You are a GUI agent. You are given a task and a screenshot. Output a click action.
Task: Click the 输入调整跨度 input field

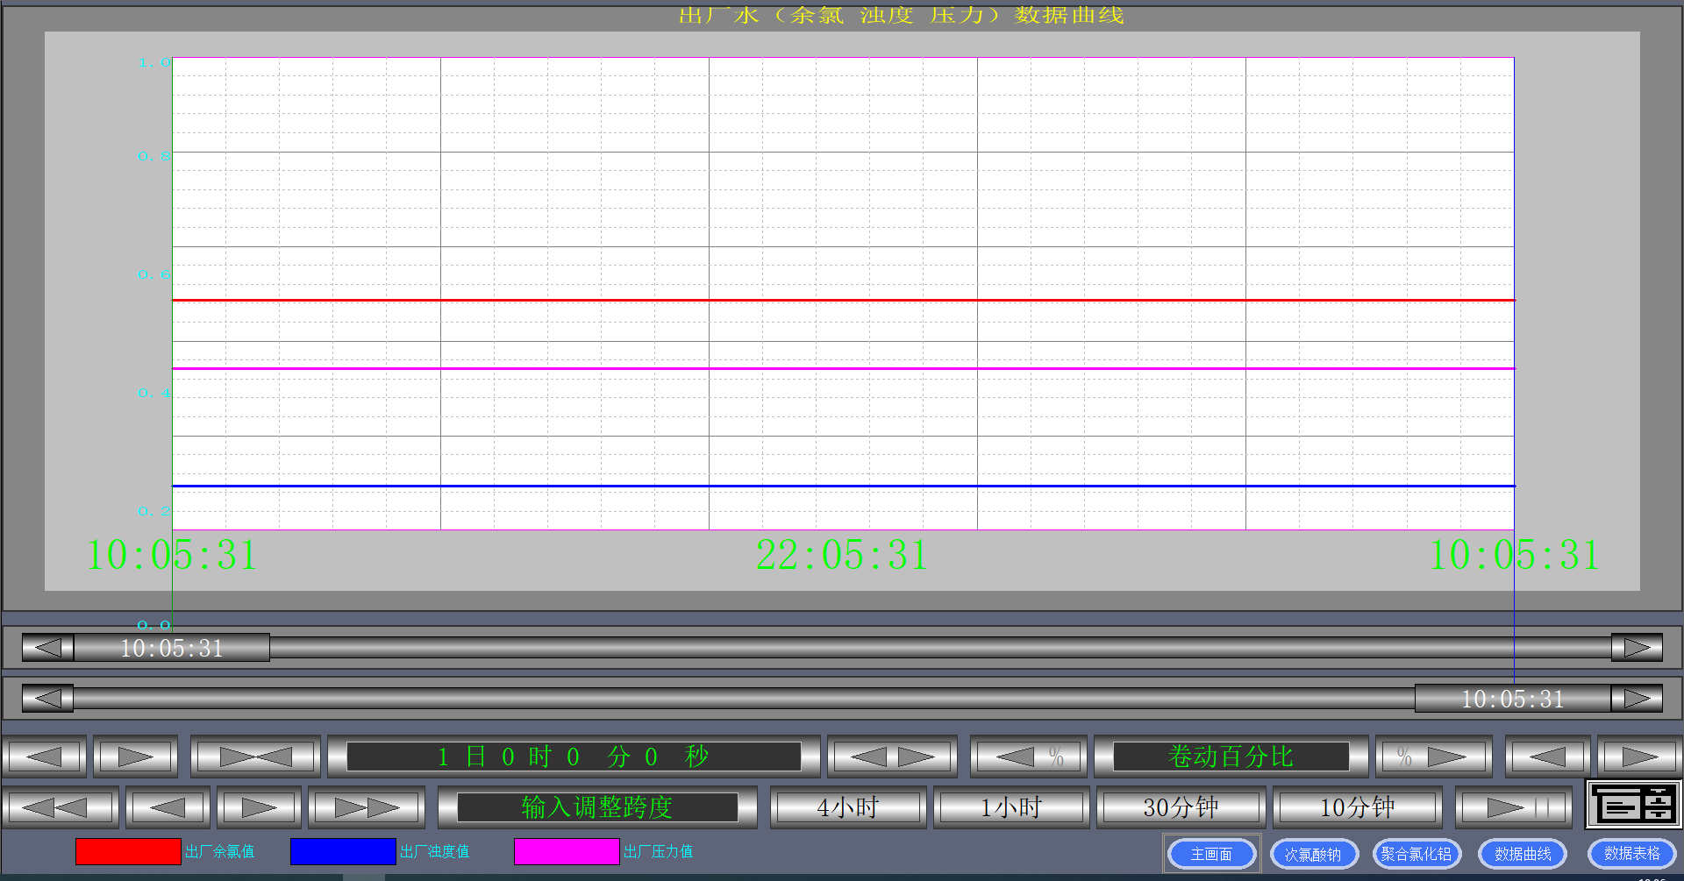click(x=597, y=807)
